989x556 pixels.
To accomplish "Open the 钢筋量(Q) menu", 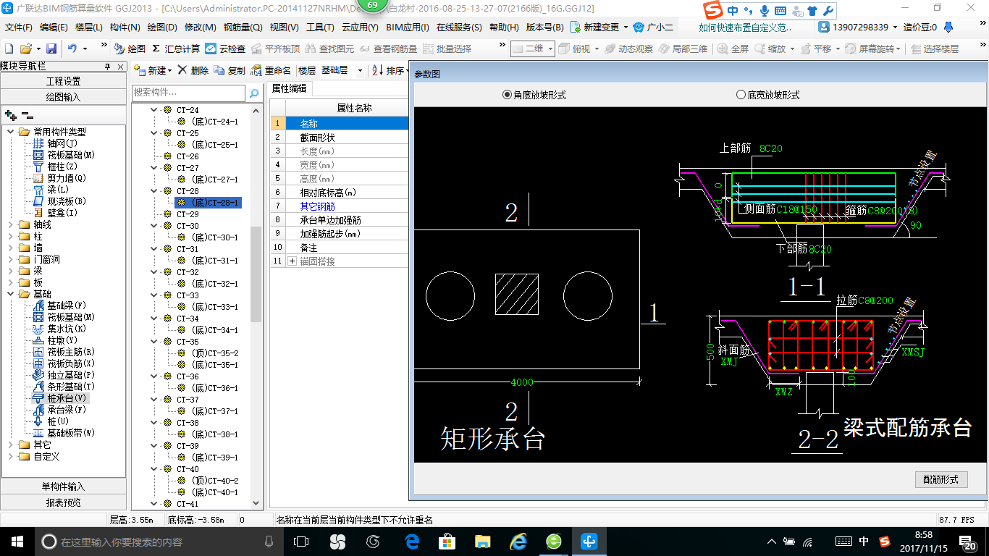I will click(243, 28).
